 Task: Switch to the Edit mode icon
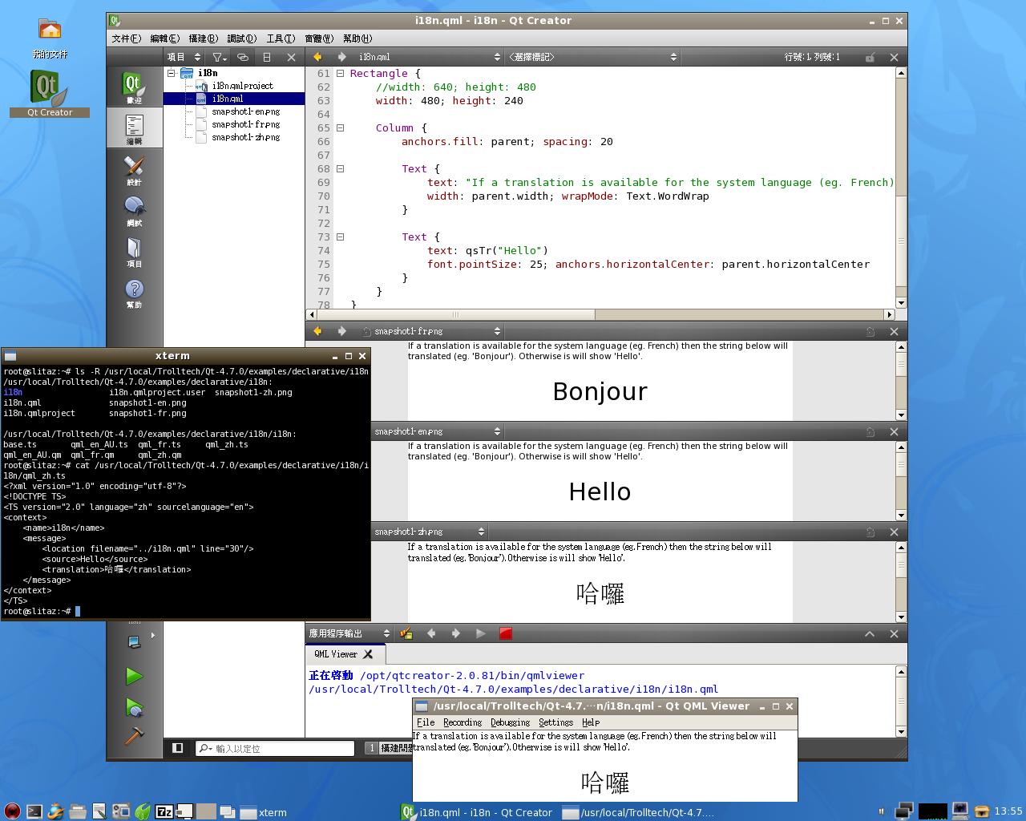134,128
